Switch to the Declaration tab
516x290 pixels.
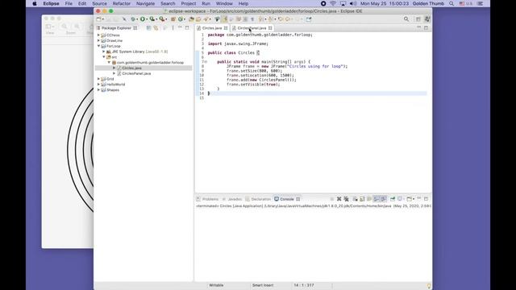(260, 199)
